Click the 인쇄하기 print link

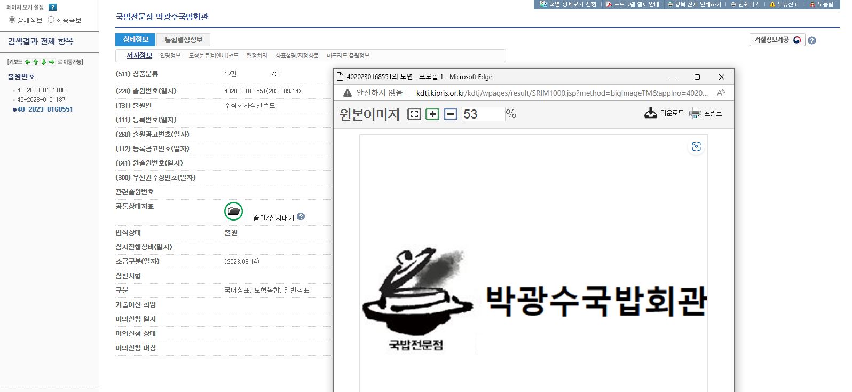[x=745, y=4]
